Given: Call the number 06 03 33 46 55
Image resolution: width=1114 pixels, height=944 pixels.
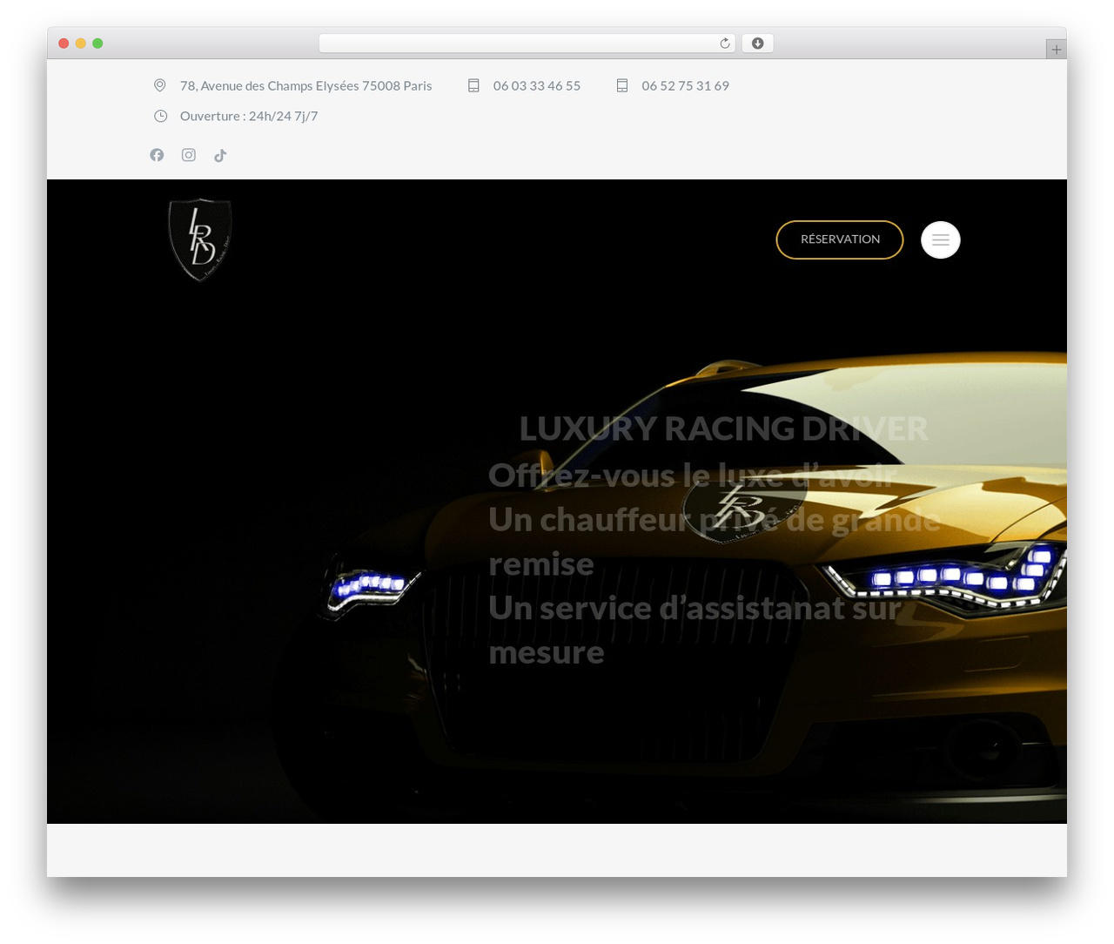Looking at the screenshot, I should 537,85.
